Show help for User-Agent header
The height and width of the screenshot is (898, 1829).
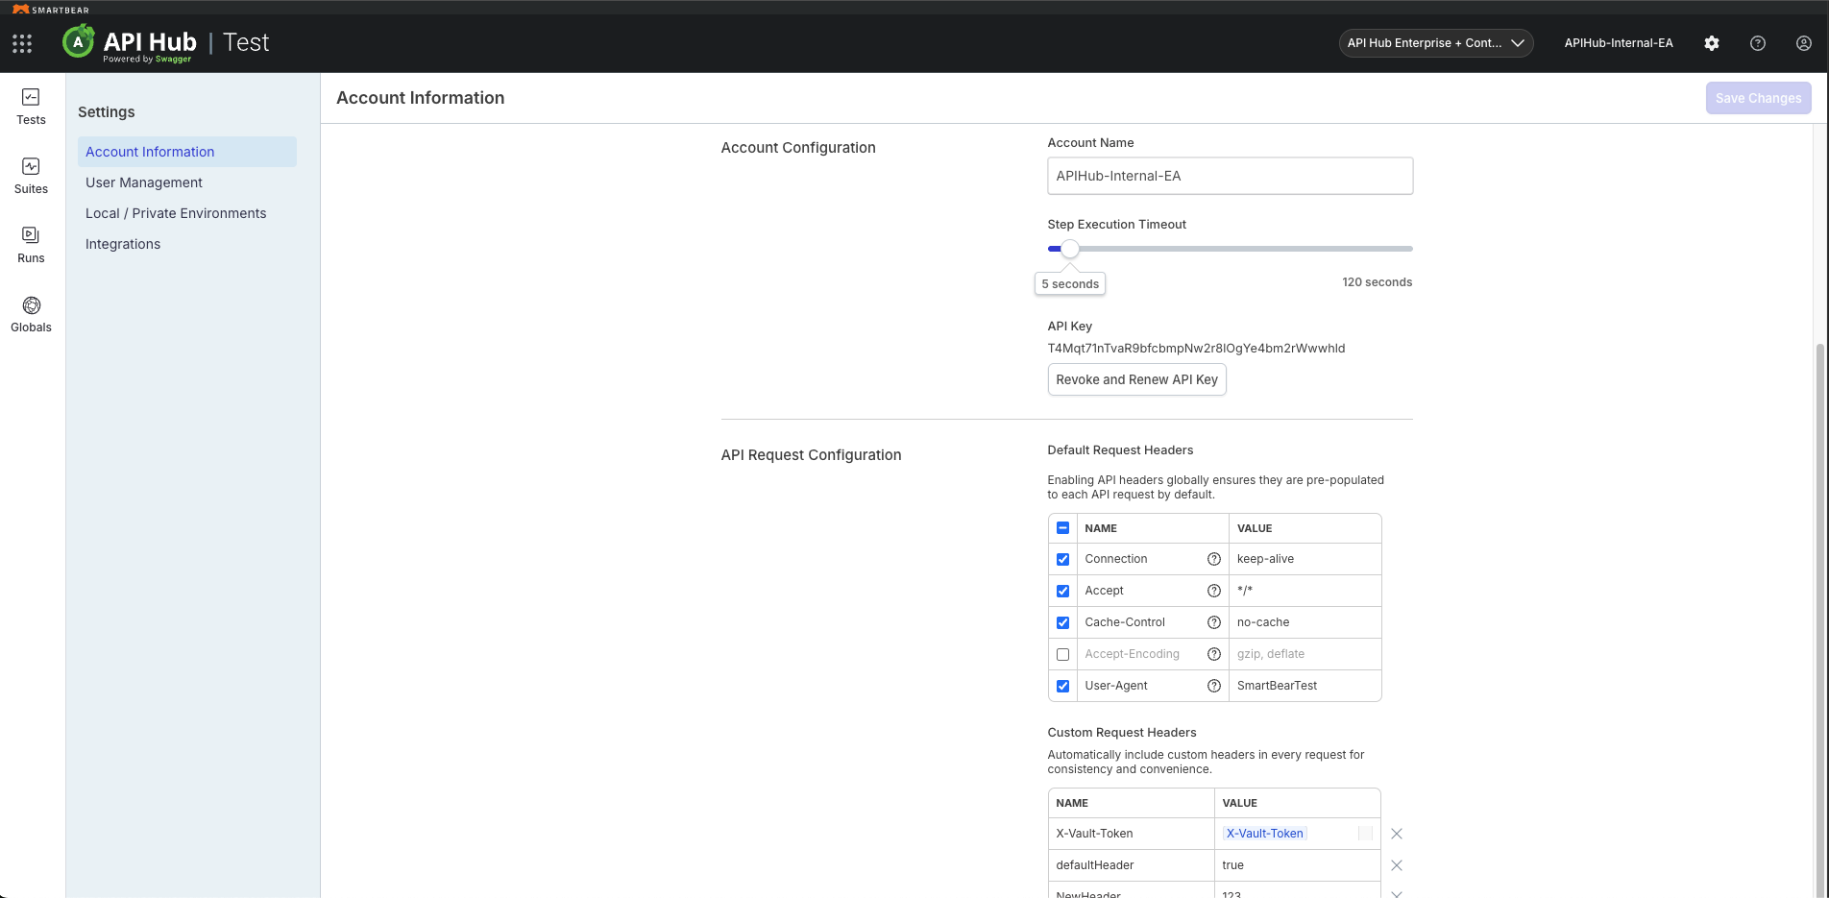tap(1214, 686)
